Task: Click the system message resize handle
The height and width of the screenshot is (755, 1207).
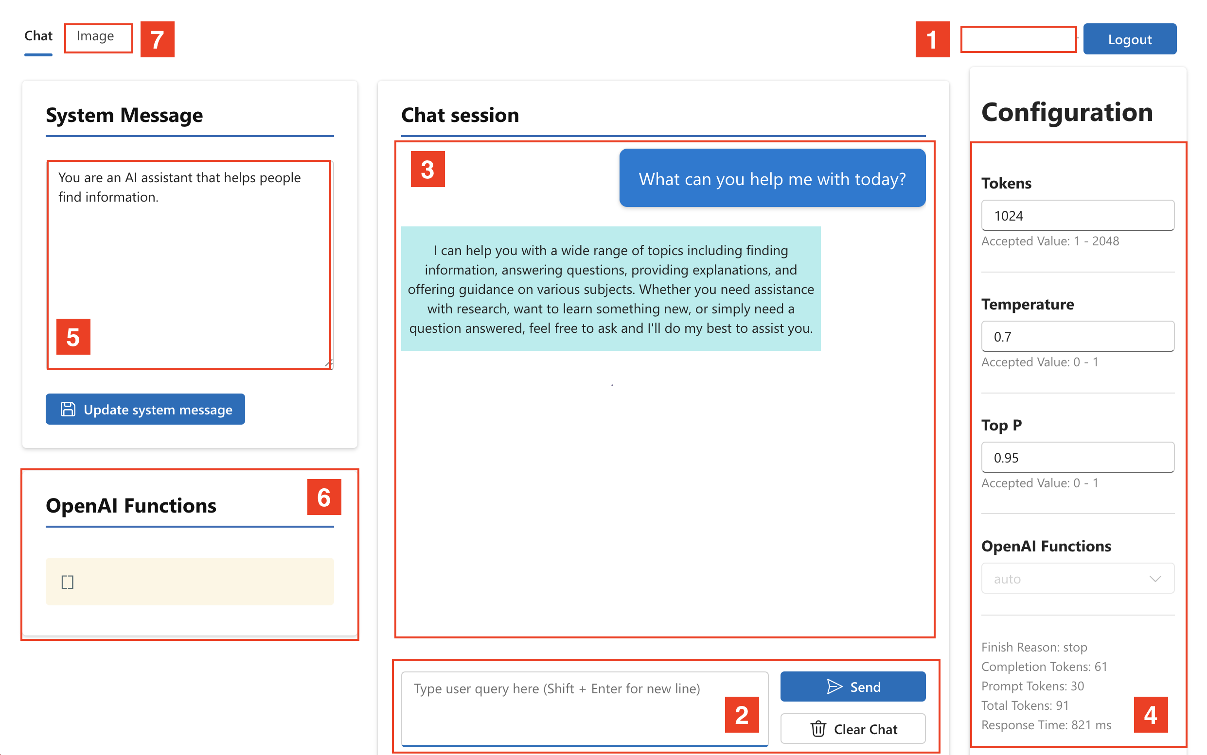Action: coord(328,363)
